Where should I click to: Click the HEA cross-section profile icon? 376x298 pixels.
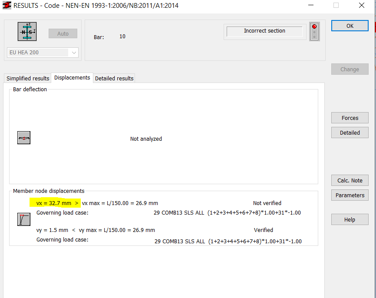27,31
